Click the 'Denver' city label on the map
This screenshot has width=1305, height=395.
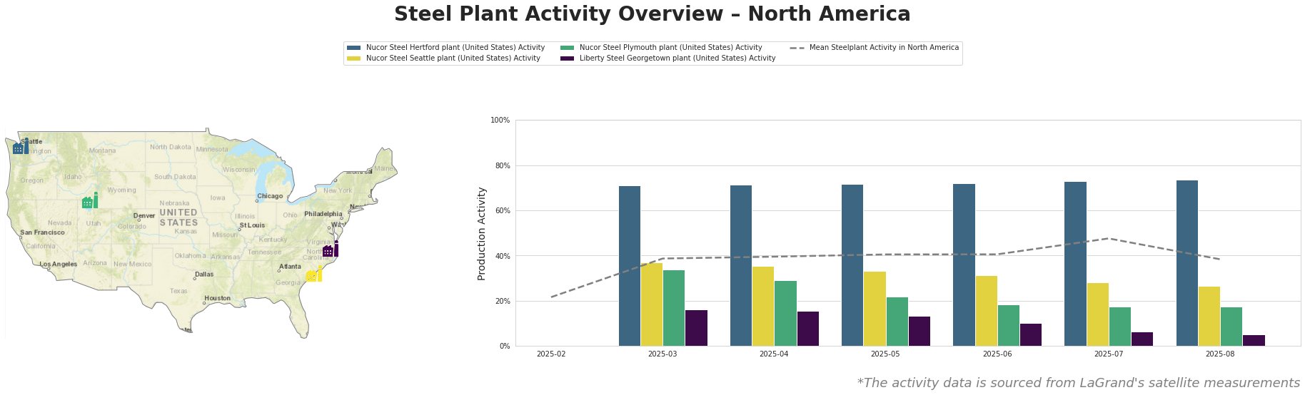144,215
